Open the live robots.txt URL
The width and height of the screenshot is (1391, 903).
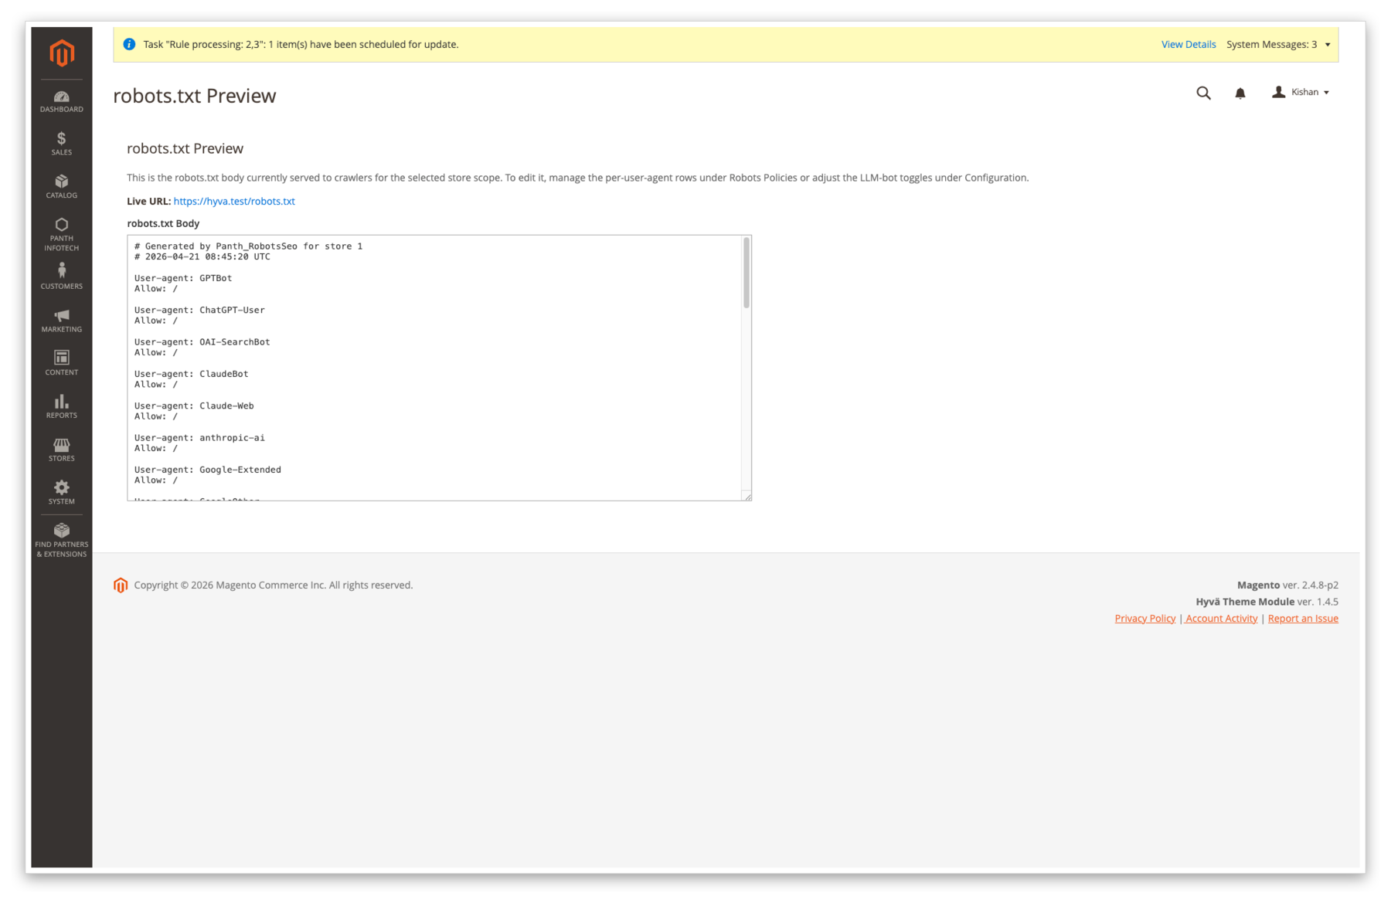(x=233, y=201)
